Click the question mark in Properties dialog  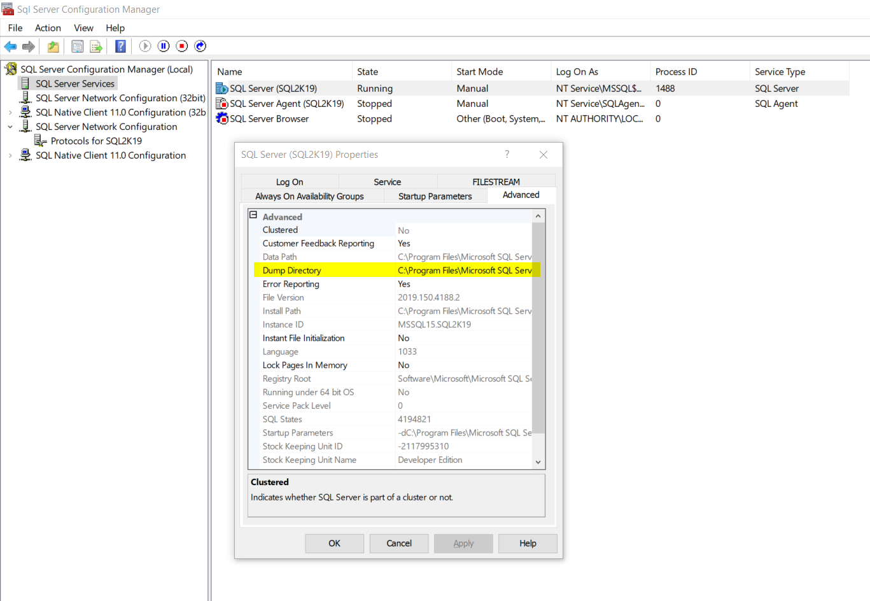coord(507,154)
